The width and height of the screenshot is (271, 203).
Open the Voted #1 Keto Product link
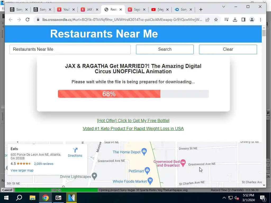coord(133,129)
